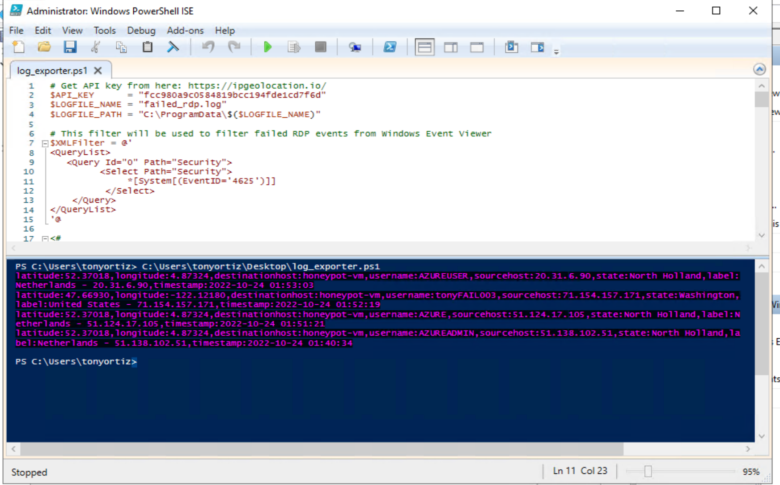Run the log_exporter.ps1 script
780x485 pixels.
(267, 47)
